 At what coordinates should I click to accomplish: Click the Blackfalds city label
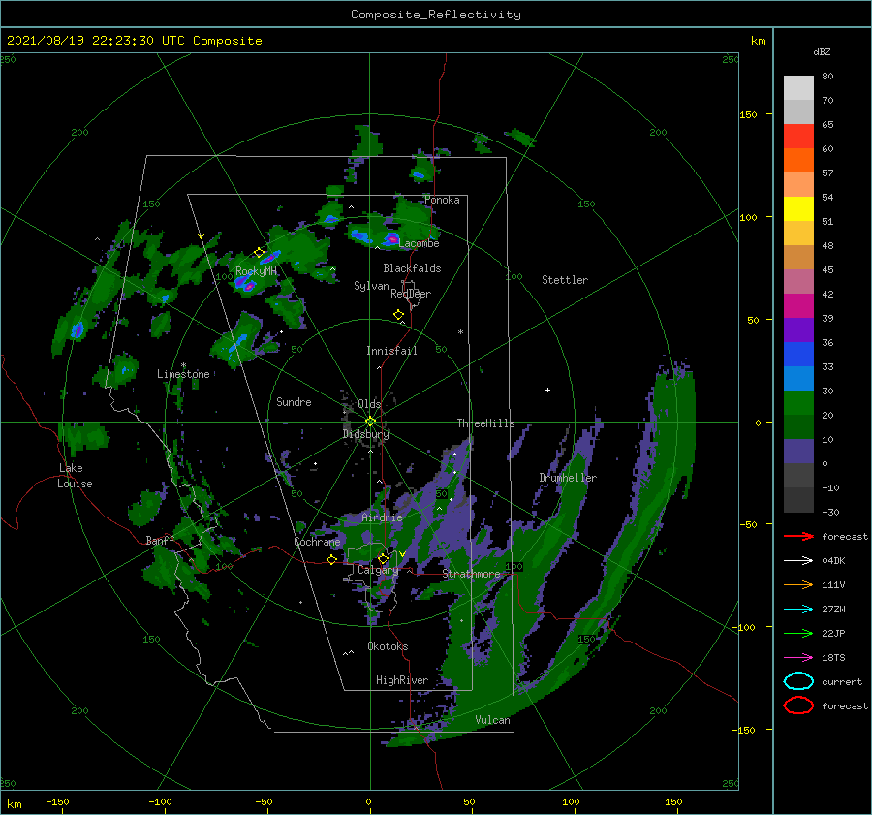(412, 268)
